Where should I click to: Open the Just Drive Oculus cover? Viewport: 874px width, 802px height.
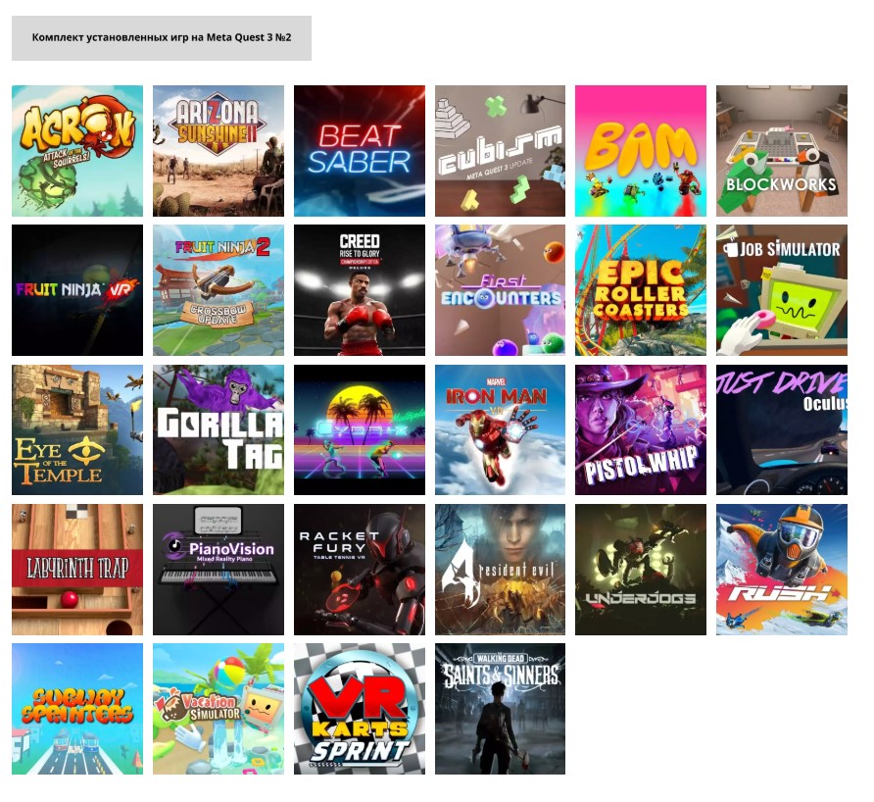(x=782, y=430)
